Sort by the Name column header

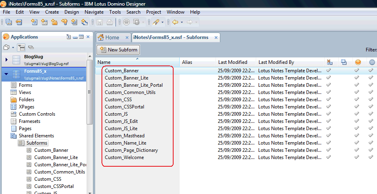pos(137,62)
